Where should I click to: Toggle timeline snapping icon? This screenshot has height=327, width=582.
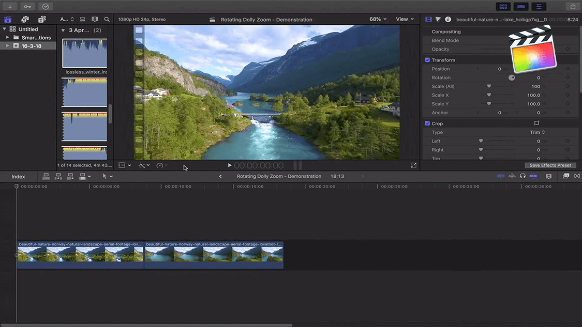coord(533,176)
